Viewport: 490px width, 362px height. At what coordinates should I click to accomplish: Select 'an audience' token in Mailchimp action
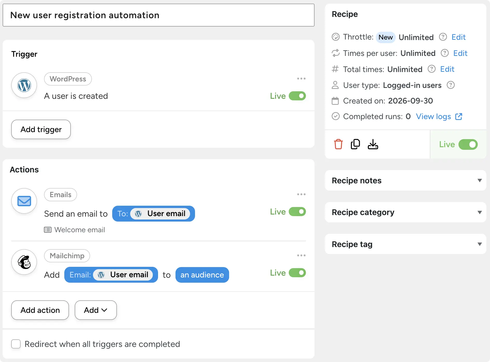point(202,275)
